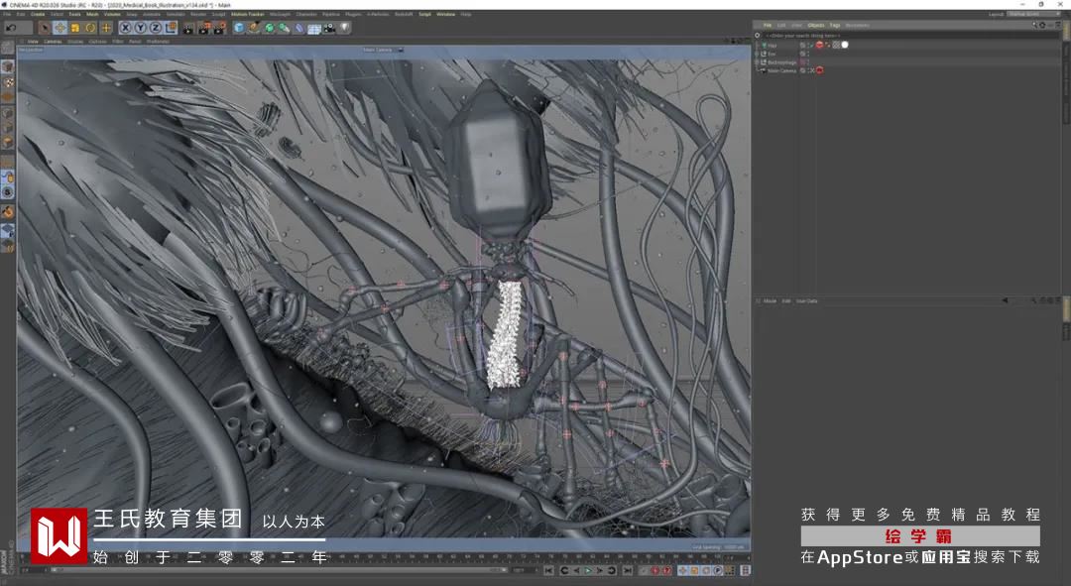This screenshot has width=1071, height=586.
Task: Select the Live Selection arrow tool
Action: pyautogui.click(x=45, y=28)
